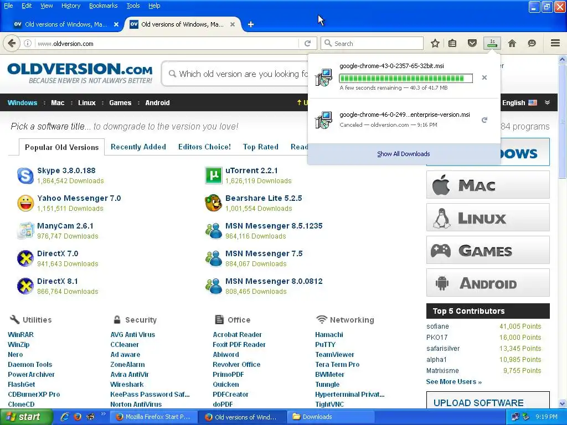Select the Top Rated tab
Screen dimensions: 567x425
pos(260,147)
